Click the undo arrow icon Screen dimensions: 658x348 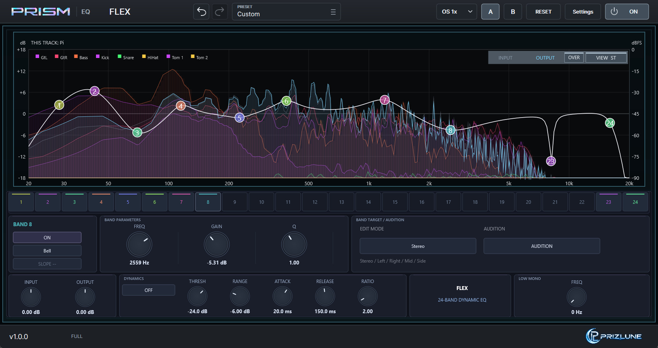(x=202, y=12)
